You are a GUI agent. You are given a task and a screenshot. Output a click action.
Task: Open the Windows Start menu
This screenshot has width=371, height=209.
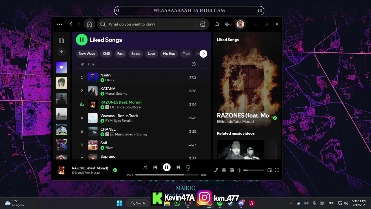tap(119, 203)
